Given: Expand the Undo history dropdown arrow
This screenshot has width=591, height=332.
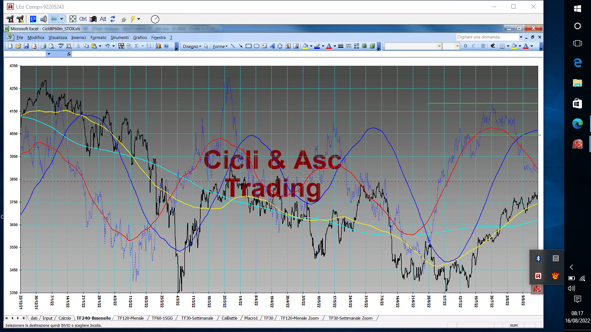Looking at the screenshot, I should [x=113, y=45].
